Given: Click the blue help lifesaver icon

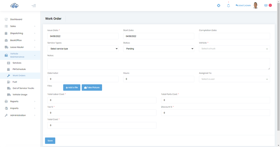Looking at the screenshot, I should [x=219, y=6].
